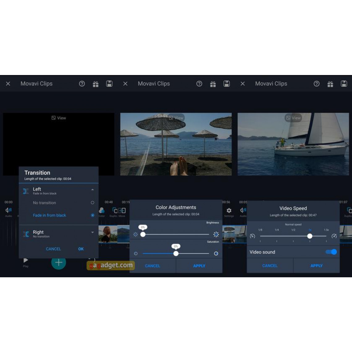The image size is (352, 352).
Task: Open help in the Color Adjustments screen
Action: [x=199, y=84]
